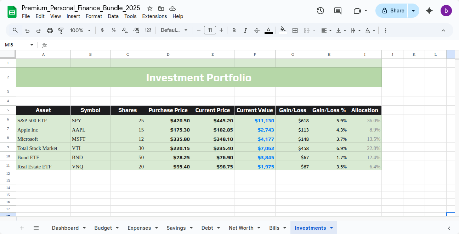The width and height of the screenshot is (459, 234).
Task: Open the more toolbar options menu
Action: tap(386, 30)
